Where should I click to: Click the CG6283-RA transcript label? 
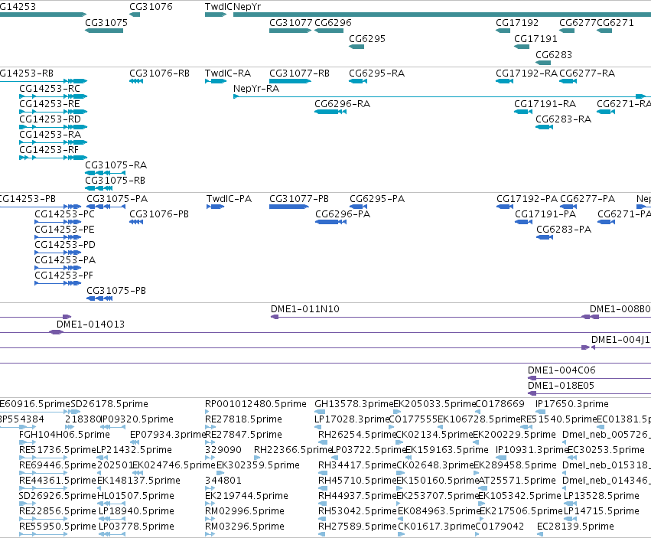pos(563,119)
